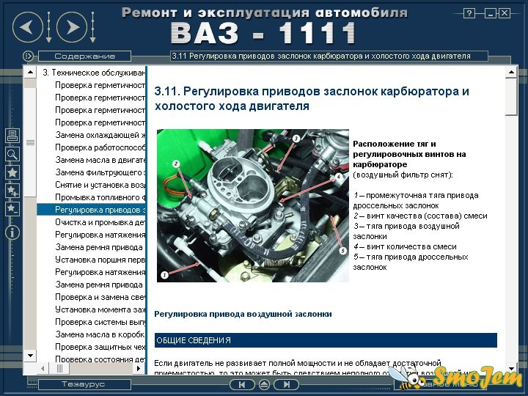Viewport: 528px width, 396px height.
Task: Click contents horizontal scrollbar left arrow
Action: coord(43,369)
